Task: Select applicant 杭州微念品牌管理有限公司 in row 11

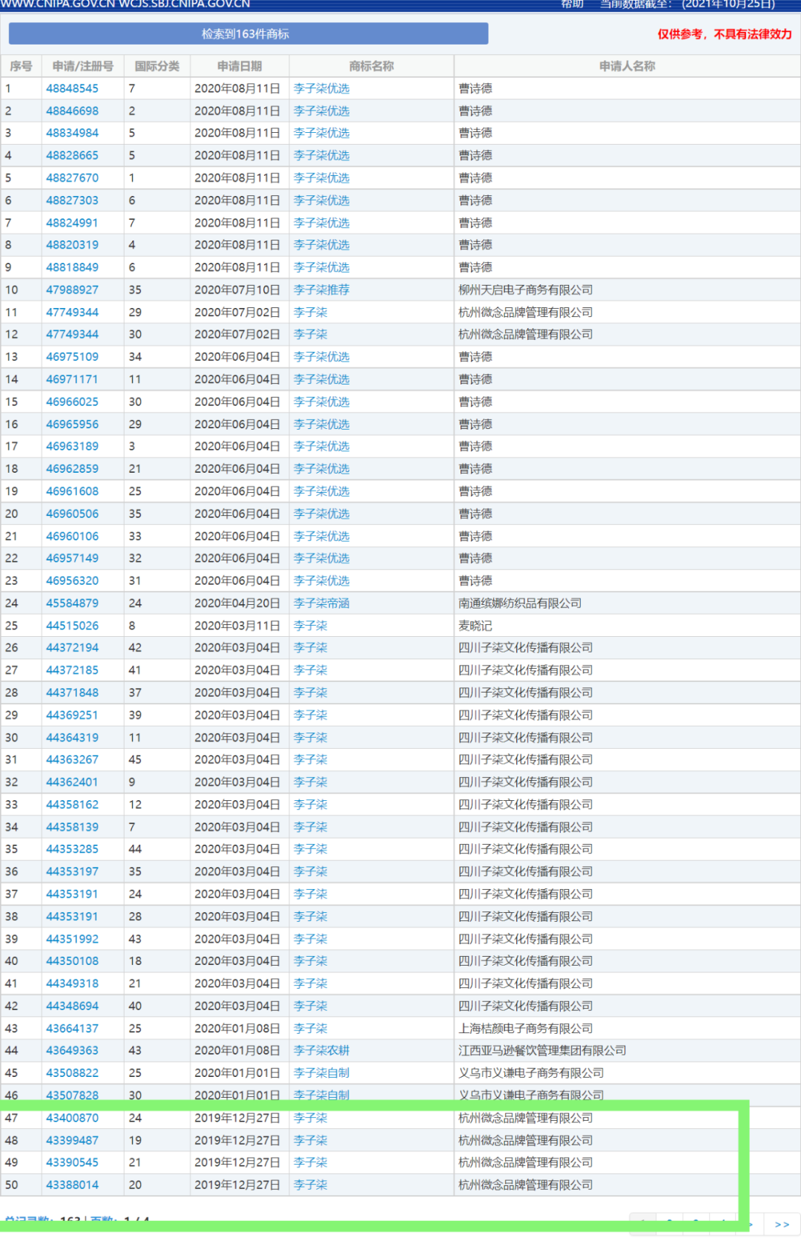Action: (526, 312)
